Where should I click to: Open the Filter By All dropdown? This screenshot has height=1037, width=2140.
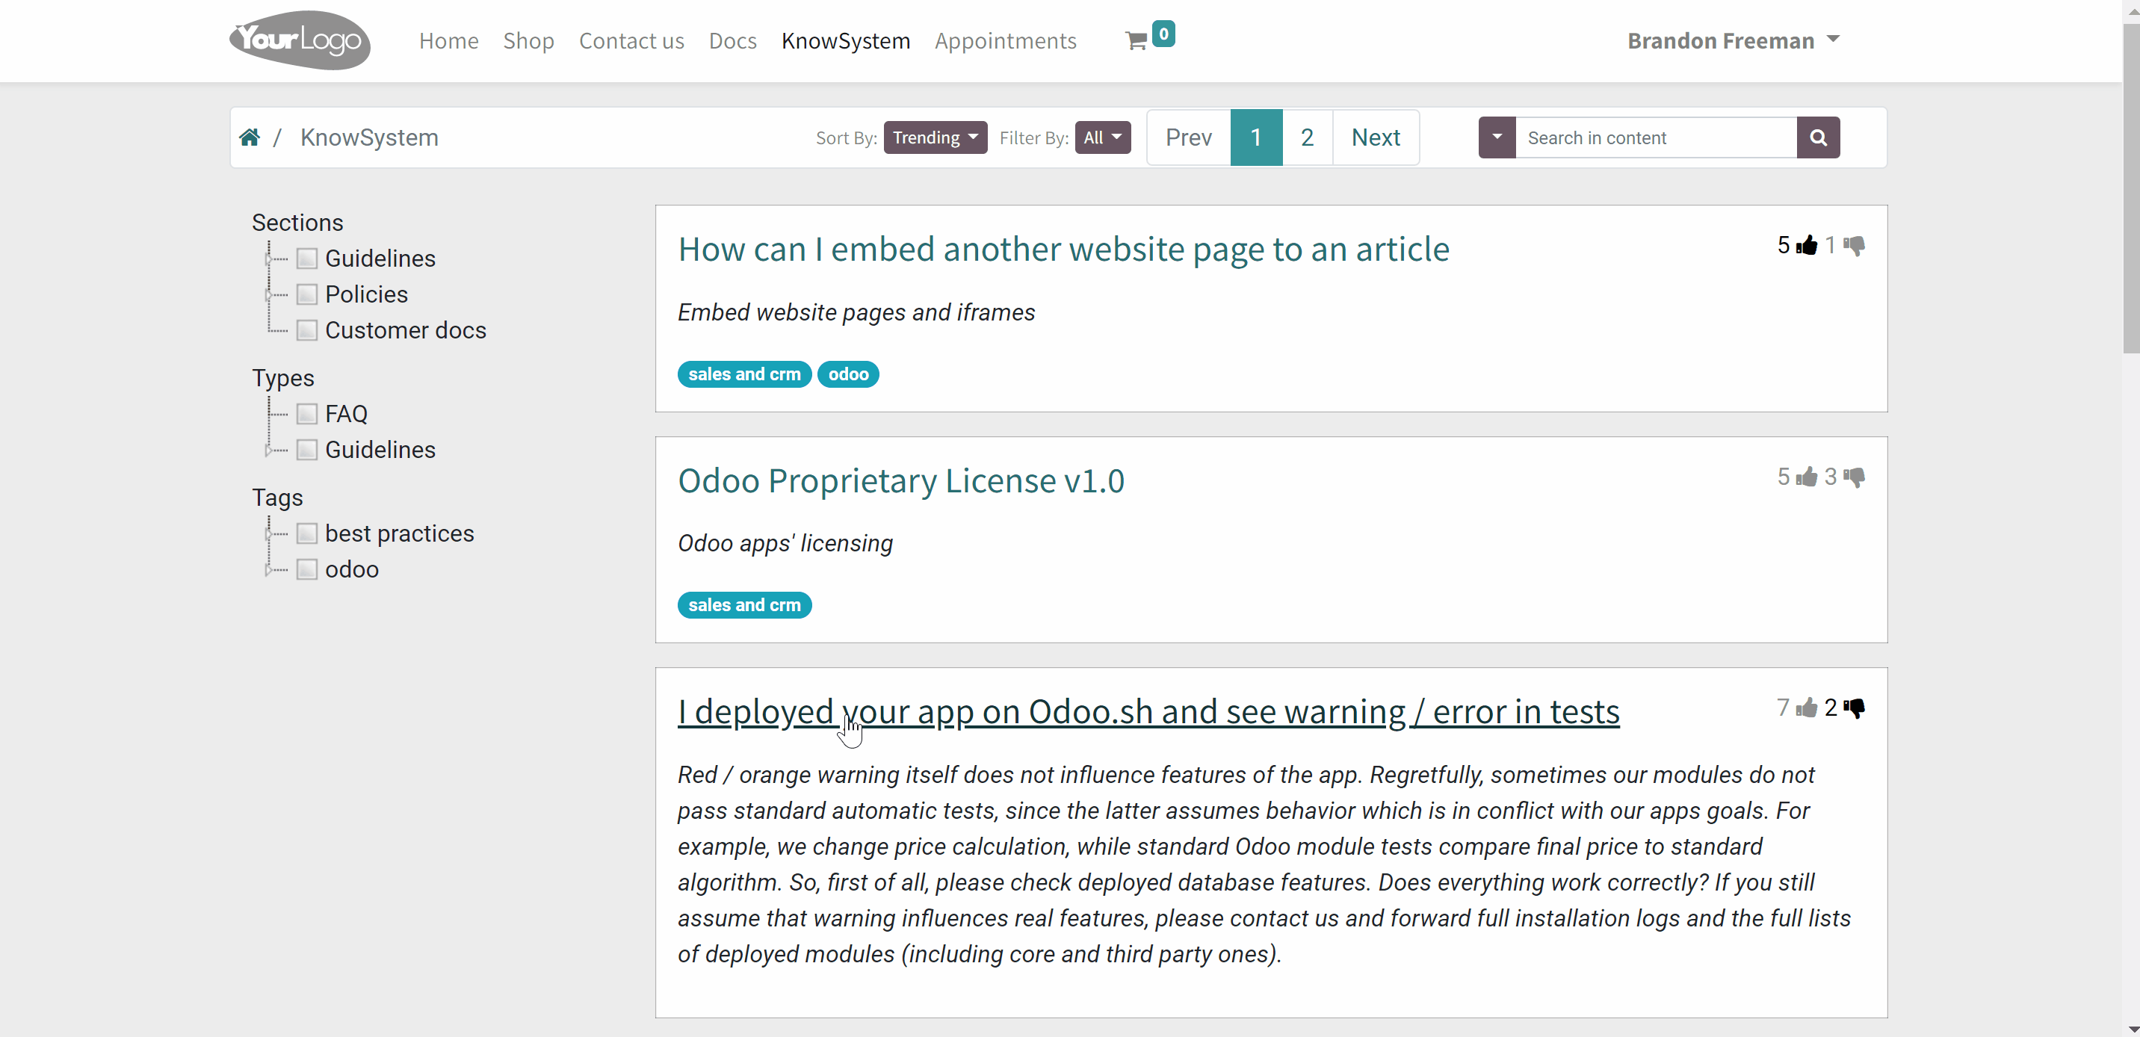pos(1102,137)
